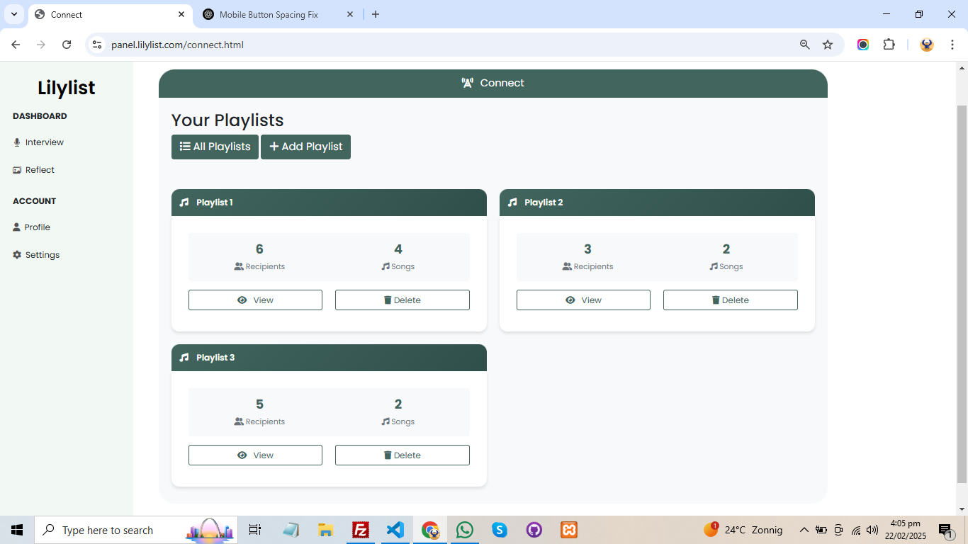Viewport: 968px width, 544px height.
Task: Reload the page
Action: pyautogui.click(x=67, y=45)
